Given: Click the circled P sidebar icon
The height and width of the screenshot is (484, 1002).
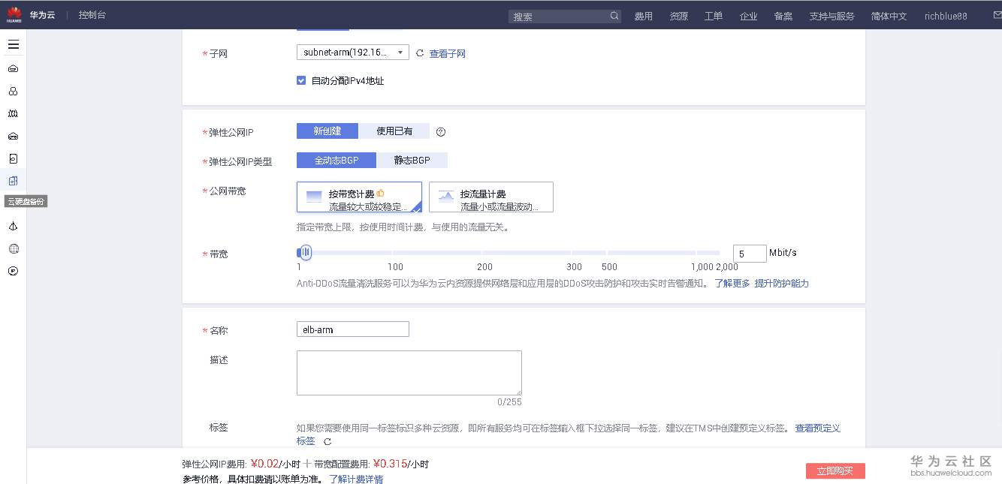Looking at the screenshot, I should pyautogui.click(x=13, y=271).
